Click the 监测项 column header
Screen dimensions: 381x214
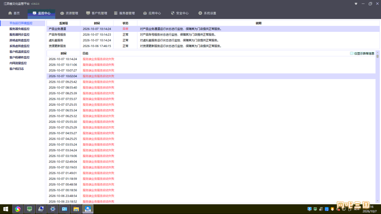pyautogui.click(x=63, y=23)
